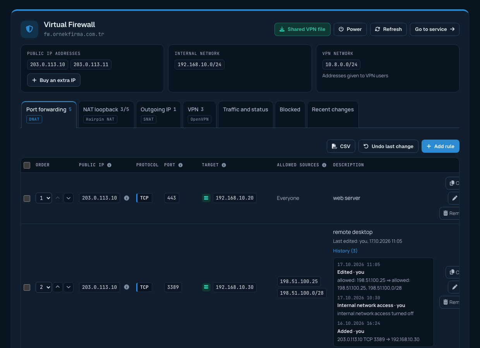Click Buy an extra IP
Image resolution: width=480 pixels, height=348 pixels.
coord(54,80)
